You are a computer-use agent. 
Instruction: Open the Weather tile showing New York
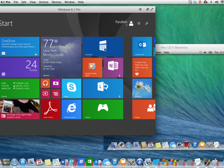(x=61, y=57)
